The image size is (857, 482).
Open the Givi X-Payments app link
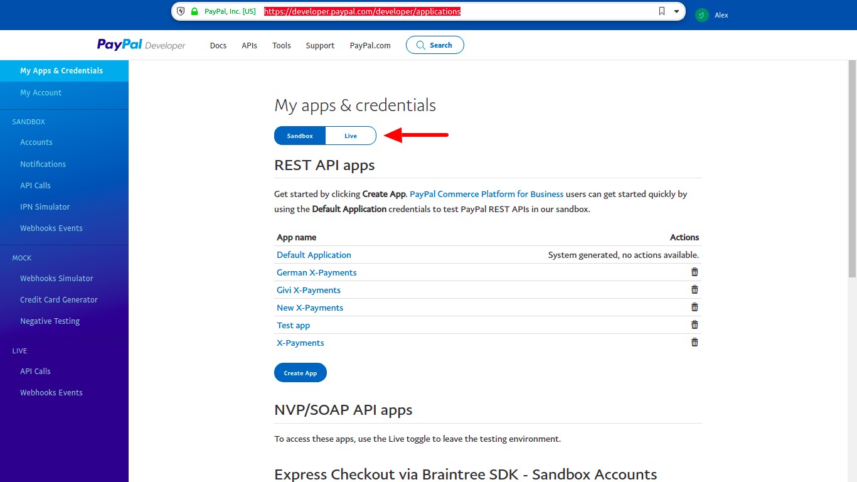coord(309,290)
